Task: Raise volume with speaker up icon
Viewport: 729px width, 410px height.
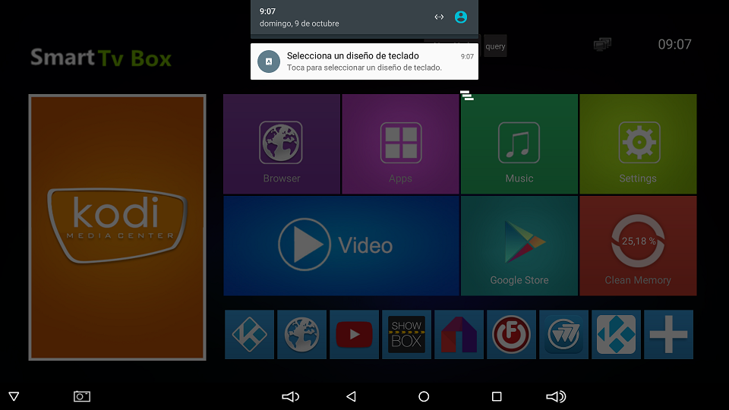Action: coord(556,396)
